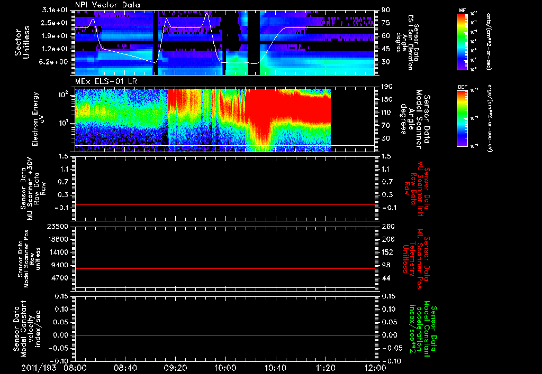The image size is (542, 374).
Task: Click the red line in MU Scanner +30V panel
Action: tap(224, 204)
